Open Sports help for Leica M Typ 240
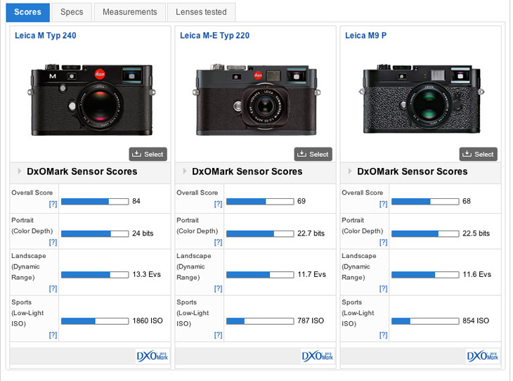 tap(53, 335)
